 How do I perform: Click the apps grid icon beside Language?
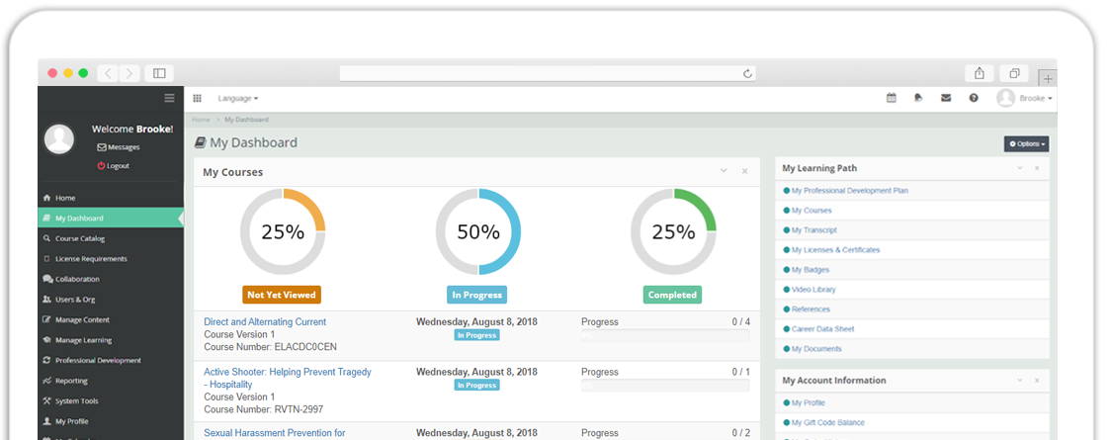click(x=197, y=99)
